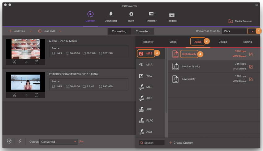263x151 pixels.
Task: Click the High Quality file icon
Action: pyautogui.click(x=175, y=54)
